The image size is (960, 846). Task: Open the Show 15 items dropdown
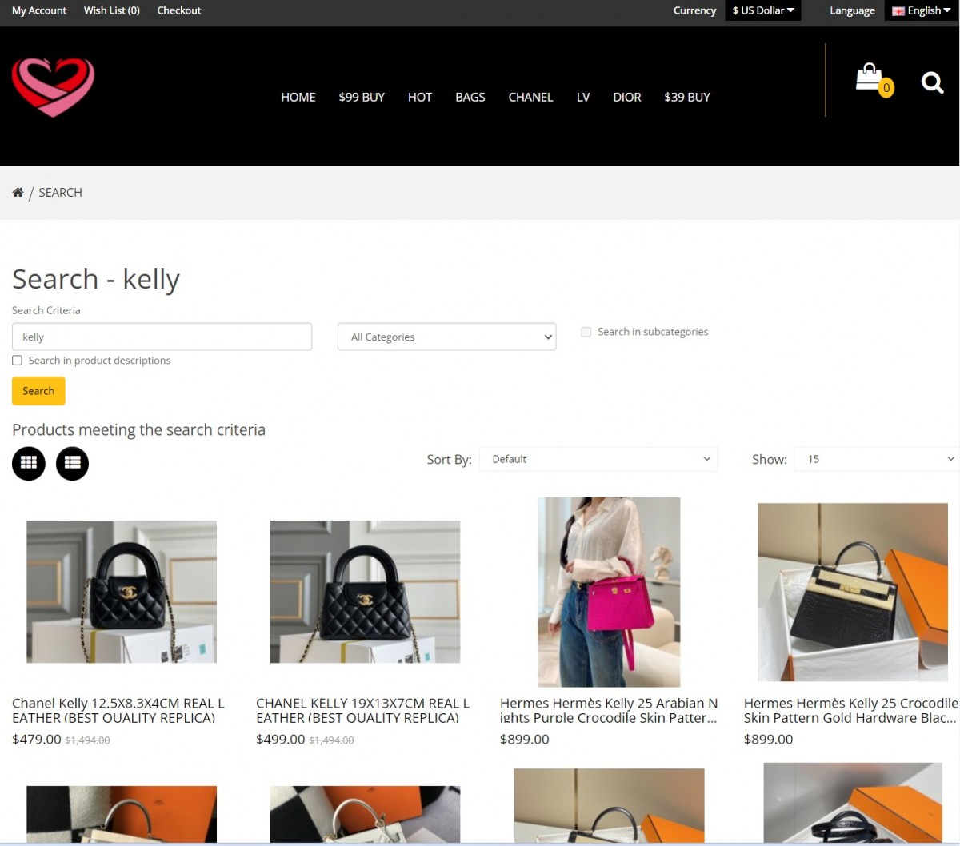[878, 459]
